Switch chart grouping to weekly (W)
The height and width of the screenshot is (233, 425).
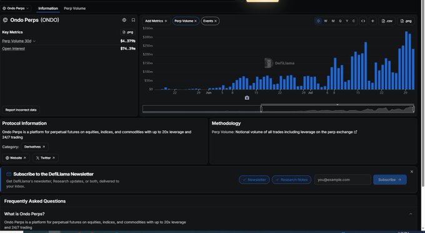coord(326,21)
